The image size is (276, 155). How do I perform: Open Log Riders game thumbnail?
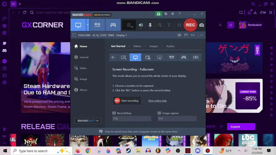tap(248, 140)
